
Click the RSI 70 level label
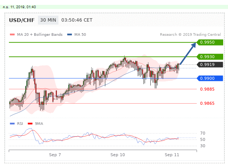tap(203, 133)
